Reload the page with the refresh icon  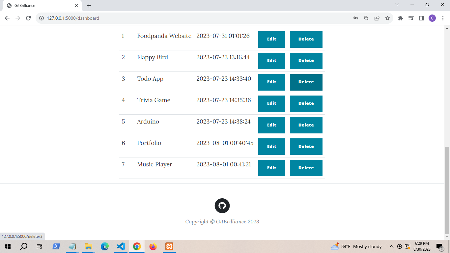pos(28,18)
